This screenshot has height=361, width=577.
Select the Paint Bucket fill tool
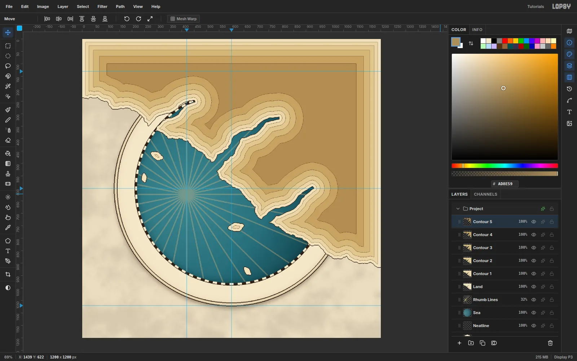point(8,153)
